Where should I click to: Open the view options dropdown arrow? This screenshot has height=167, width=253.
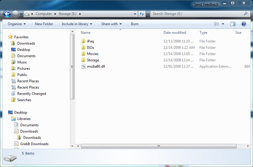point(223,24)
